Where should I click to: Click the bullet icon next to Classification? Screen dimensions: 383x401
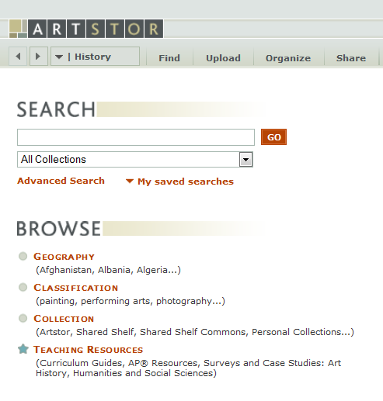coord(23,287)
